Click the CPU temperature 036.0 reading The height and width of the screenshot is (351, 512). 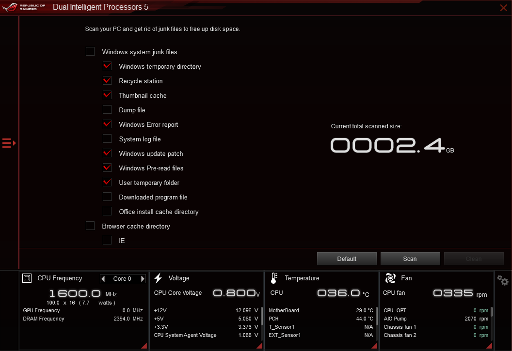[343, 293]
